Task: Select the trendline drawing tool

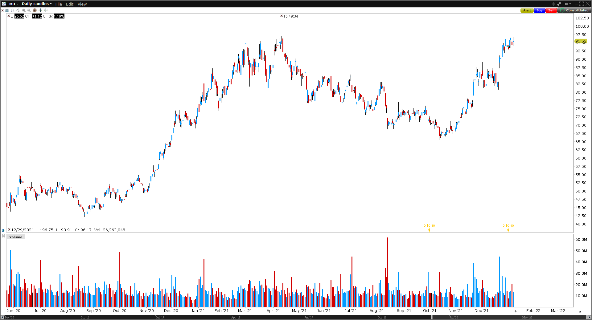Action: (x=18, y=10)
